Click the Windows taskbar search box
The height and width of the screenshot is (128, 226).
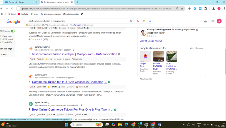pyautogui.click(x=87, y=125)
